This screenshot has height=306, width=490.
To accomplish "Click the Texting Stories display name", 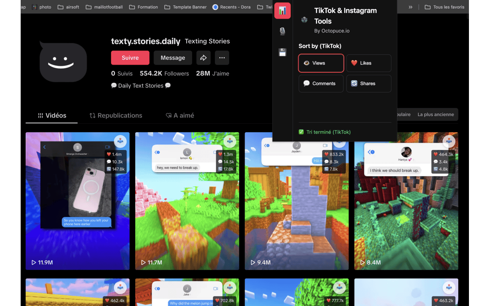I will (x=207, y=41).
